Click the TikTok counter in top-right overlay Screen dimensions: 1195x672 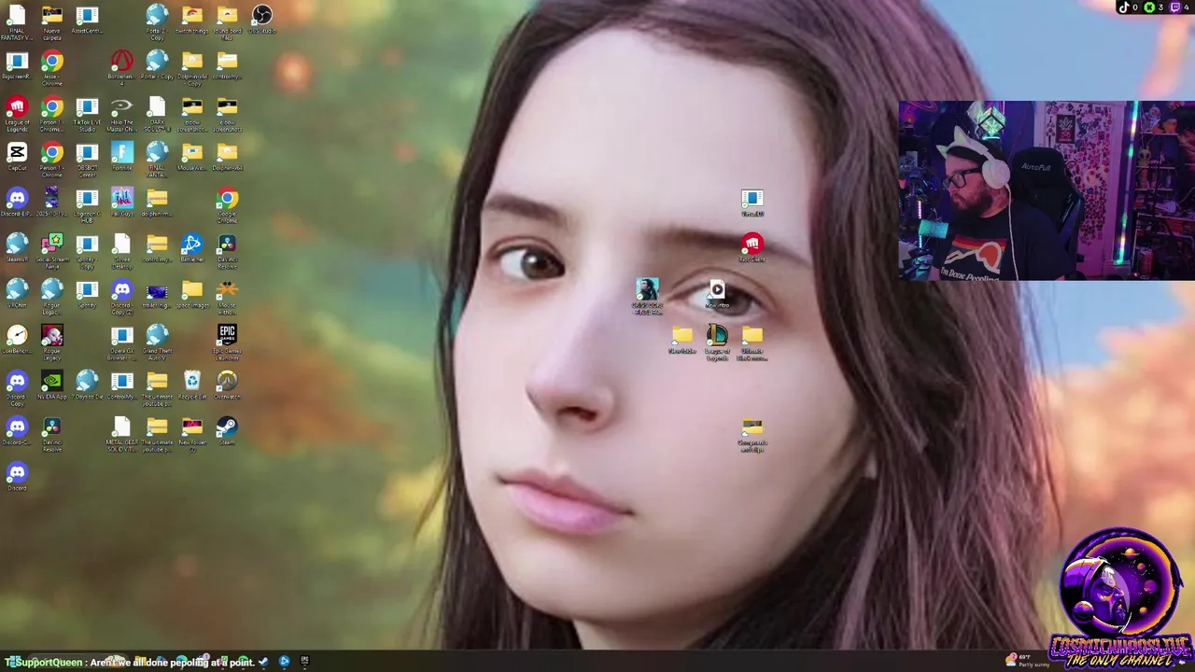click(x=1129, y=7)
